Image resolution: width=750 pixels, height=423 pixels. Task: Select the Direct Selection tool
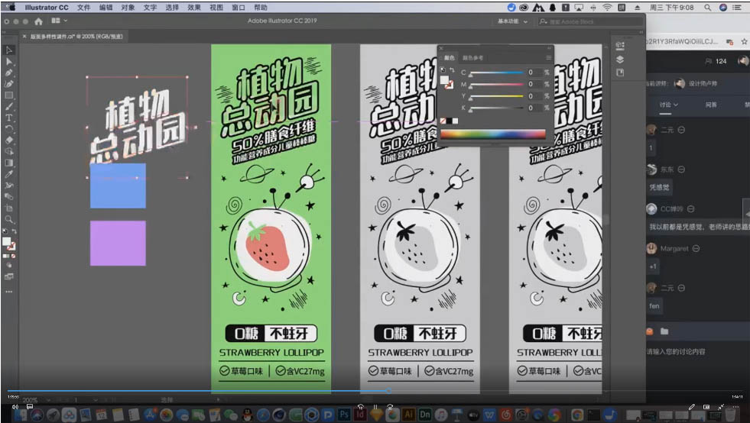point(8,62)
